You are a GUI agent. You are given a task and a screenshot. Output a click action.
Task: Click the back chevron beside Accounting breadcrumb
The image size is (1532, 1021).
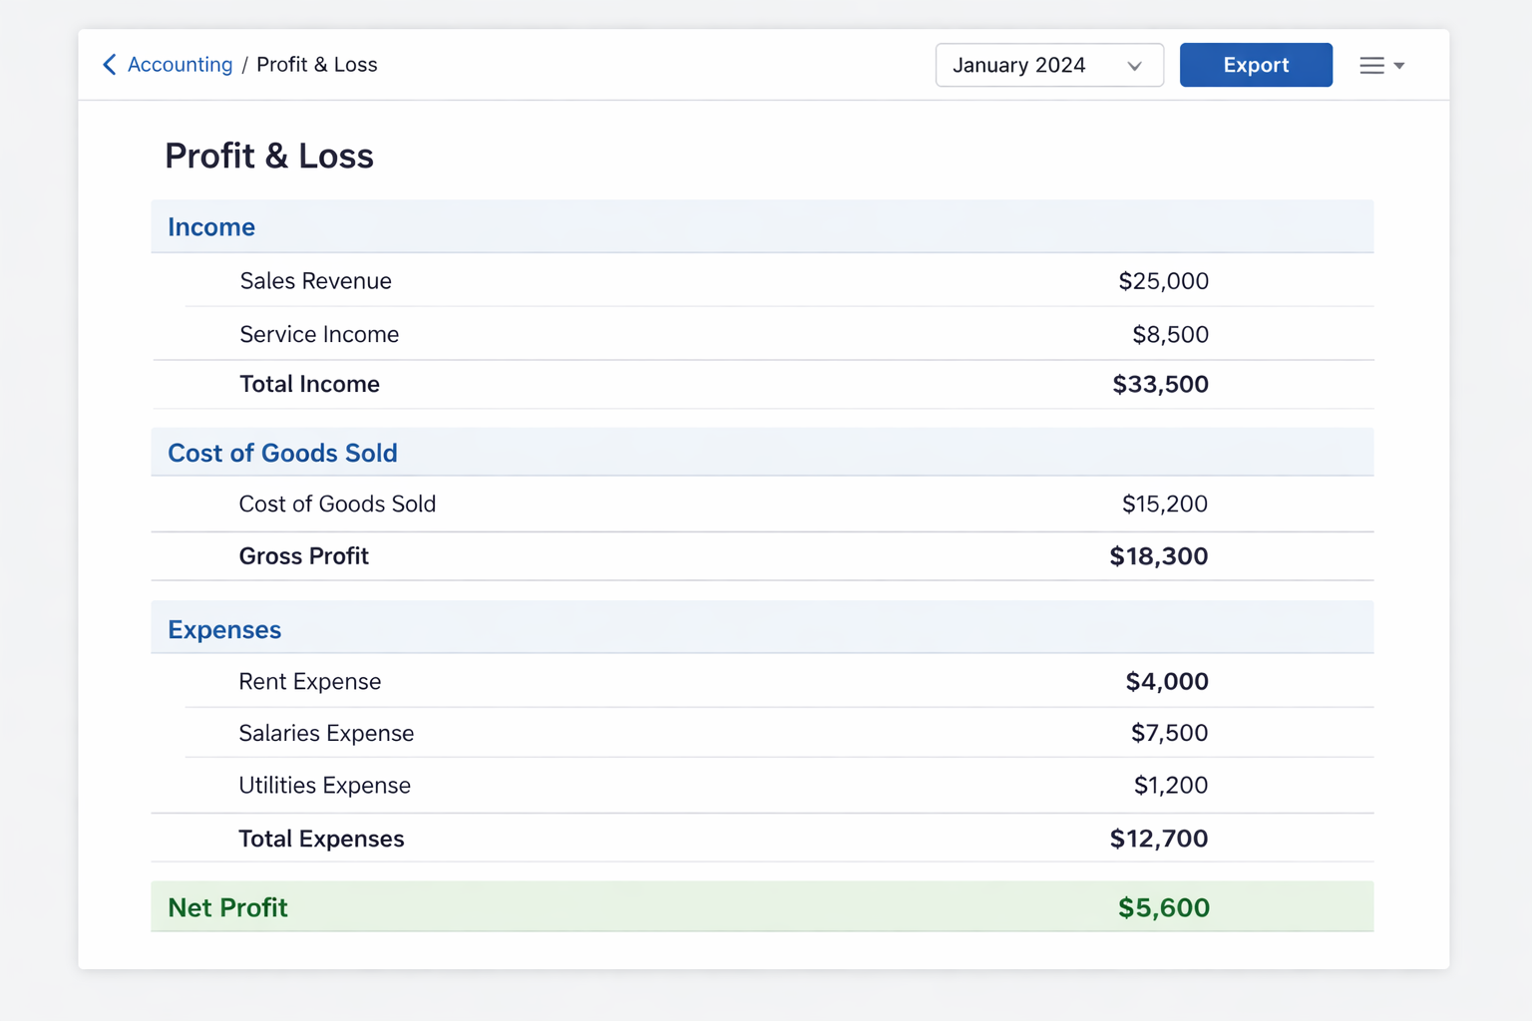110,64
